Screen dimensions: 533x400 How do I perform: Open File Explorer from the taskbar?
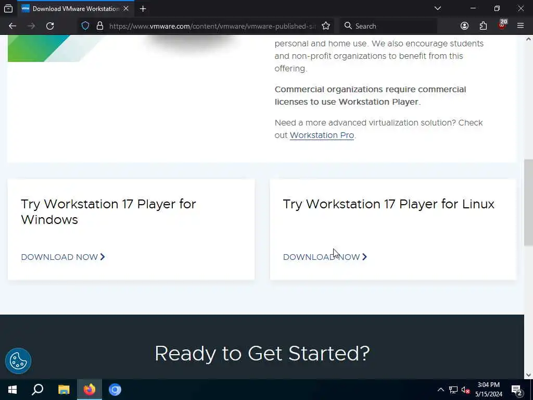pyautogui.click(x=64, y=390)
